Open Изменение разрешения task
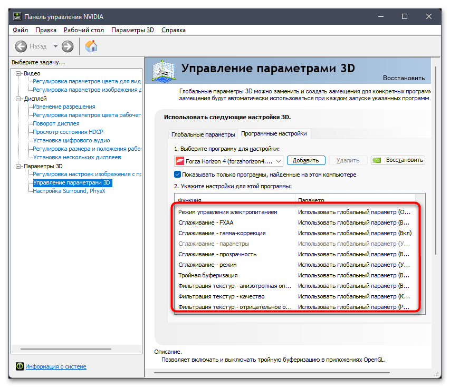This screenshot has height=387, width=450. pos(64,107)
